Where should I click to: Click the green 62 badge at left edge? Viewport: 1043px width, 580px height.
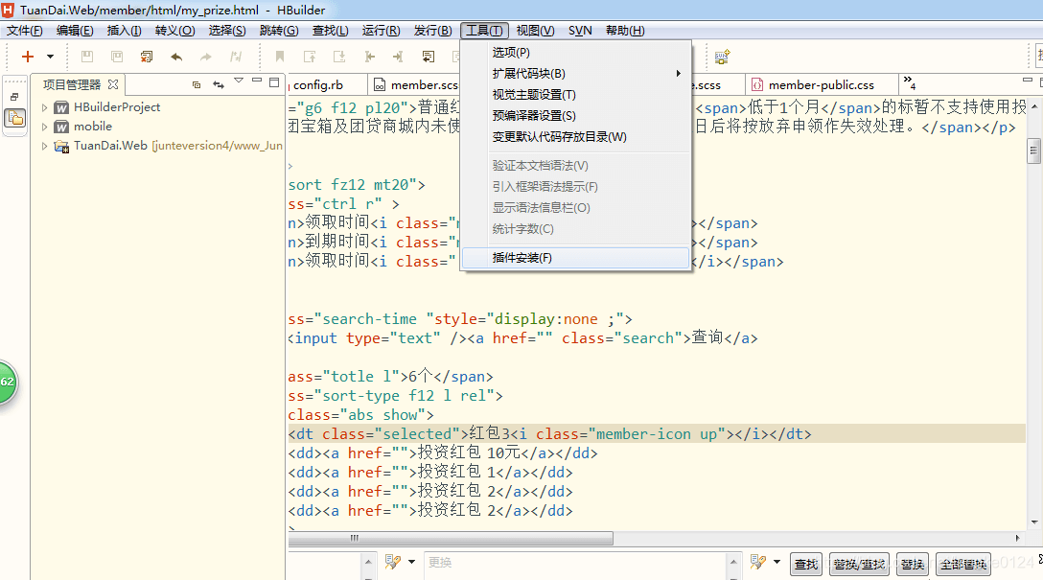pos(8,382)
